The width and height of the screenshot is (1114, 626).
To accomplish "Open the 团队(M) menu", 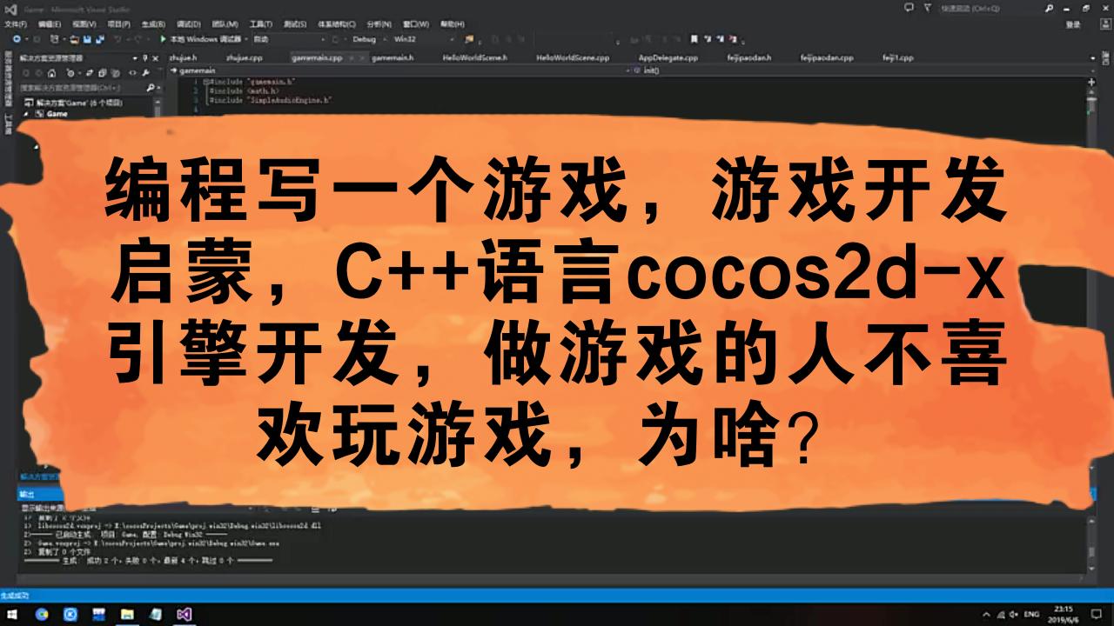I will (225, 24).
